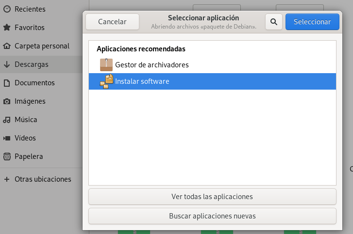Go to Documentos in the sidebar

tap(34, 83)
